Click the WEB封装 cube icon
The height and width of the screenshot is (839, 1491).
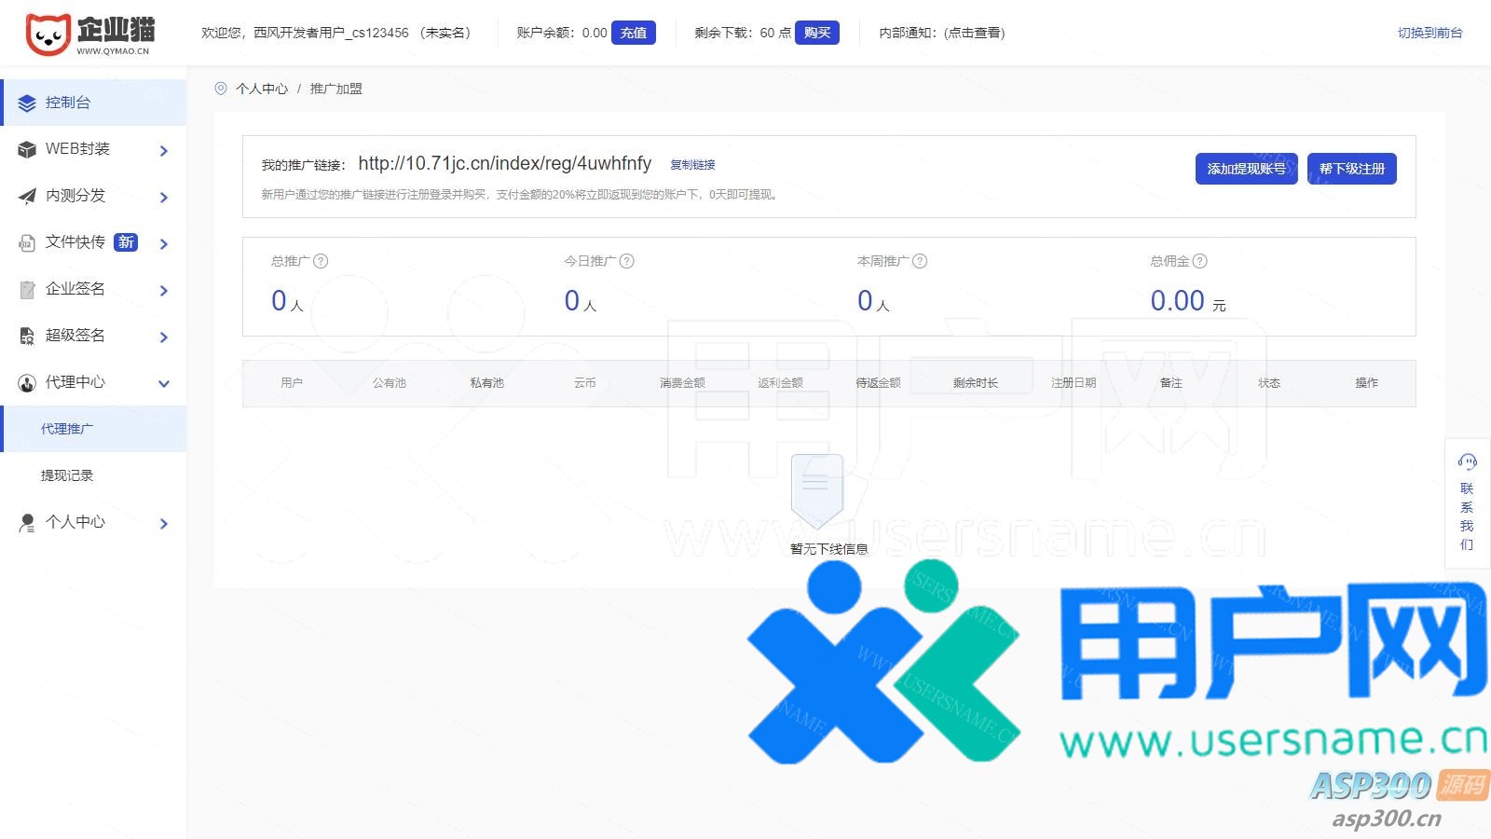(27, 150)
